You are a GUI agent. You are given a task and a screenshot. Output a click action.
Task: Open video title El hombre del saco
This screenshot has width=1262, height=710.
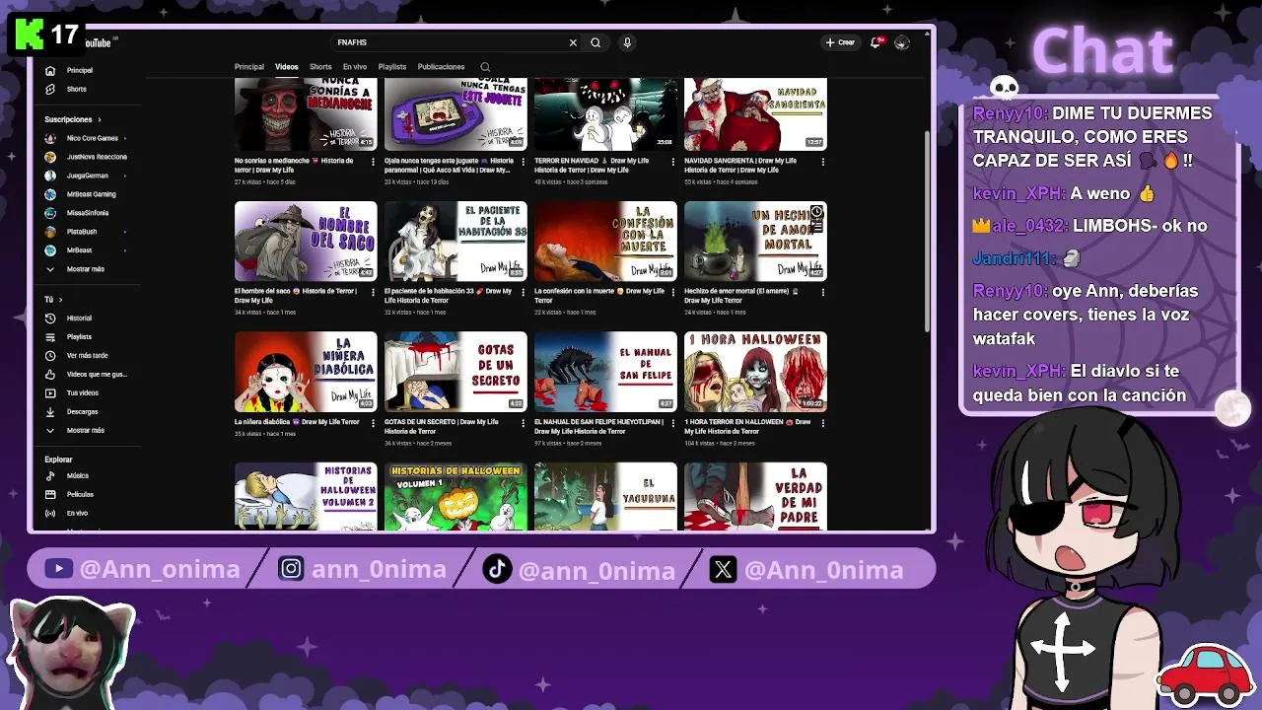[295, 296]
